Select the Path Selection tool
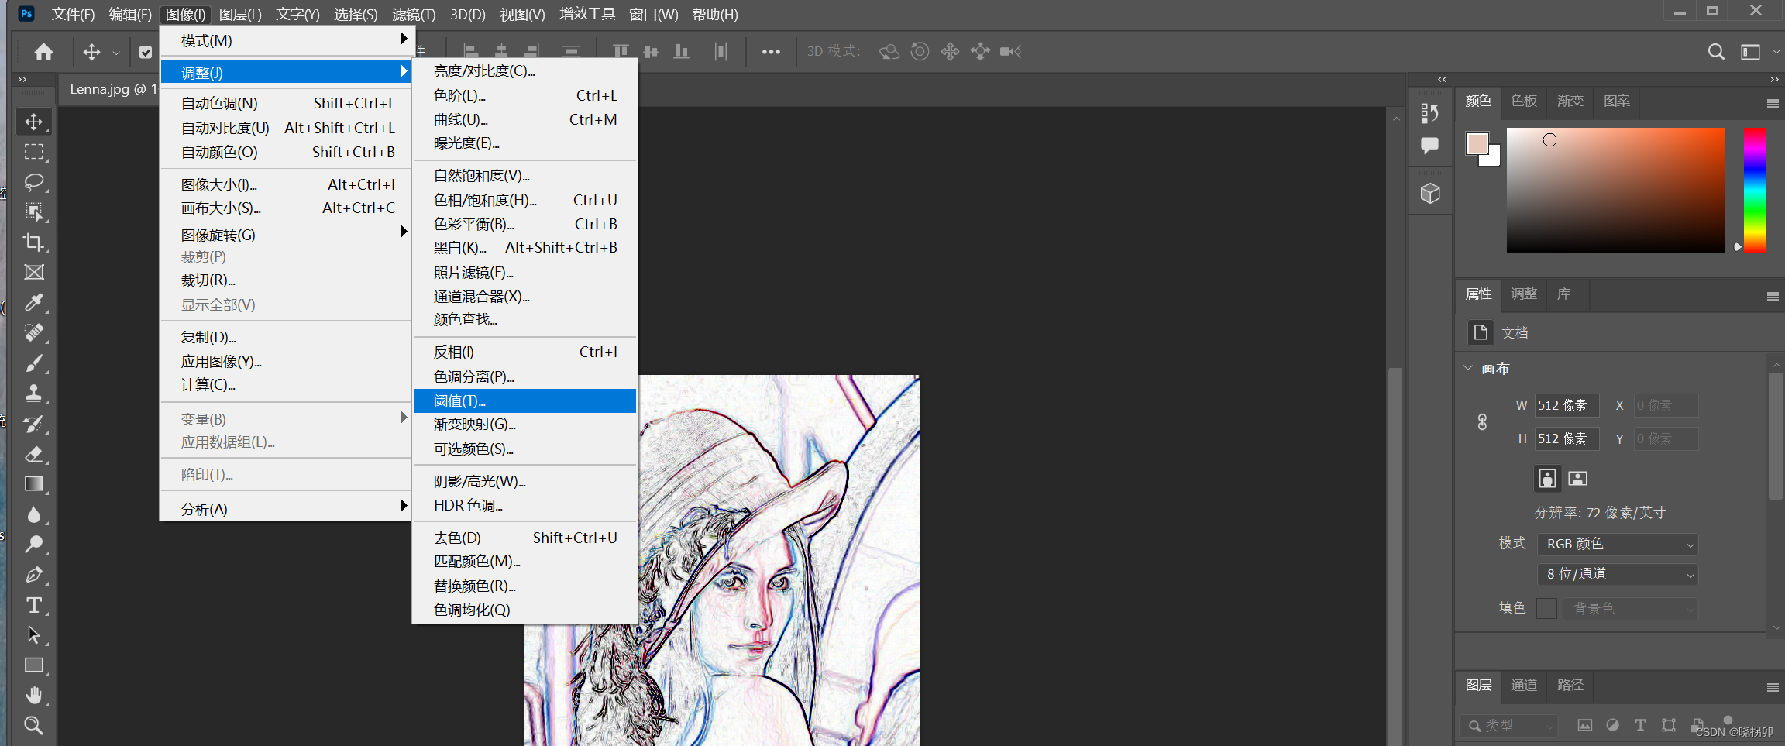1785x746 pixels. click(33, 635)
